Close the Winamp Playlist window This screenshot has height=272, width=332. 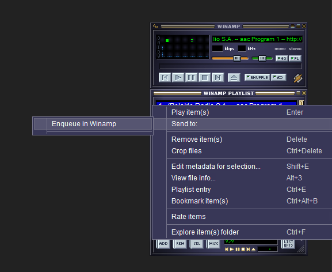coord(304,93)
